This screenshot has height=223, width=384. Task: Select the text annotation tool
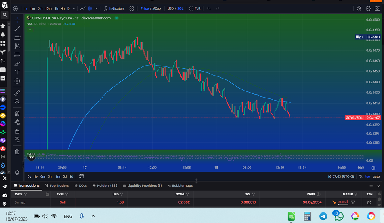point(17,72)
